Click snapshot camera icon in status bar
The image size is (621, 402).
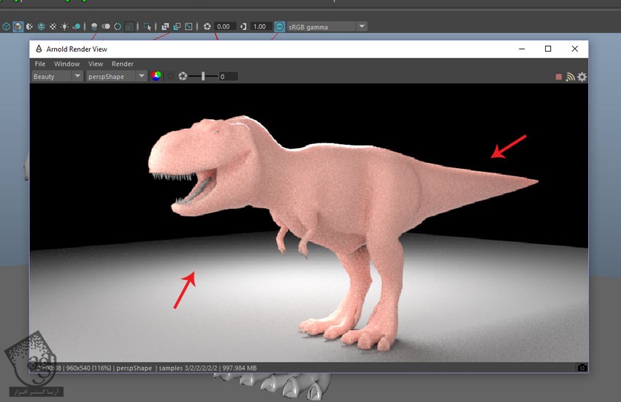coord(582,368)
